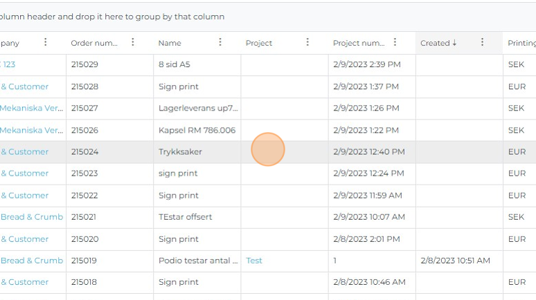Select the TEstar offsert order row

[185, 217]
